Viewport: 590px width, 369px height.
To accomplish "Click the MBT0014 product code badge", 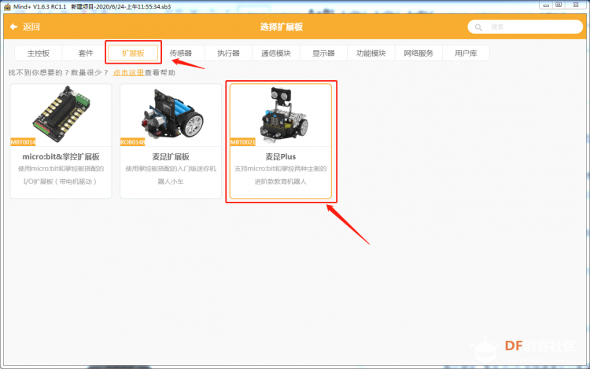I will (23, 142).
